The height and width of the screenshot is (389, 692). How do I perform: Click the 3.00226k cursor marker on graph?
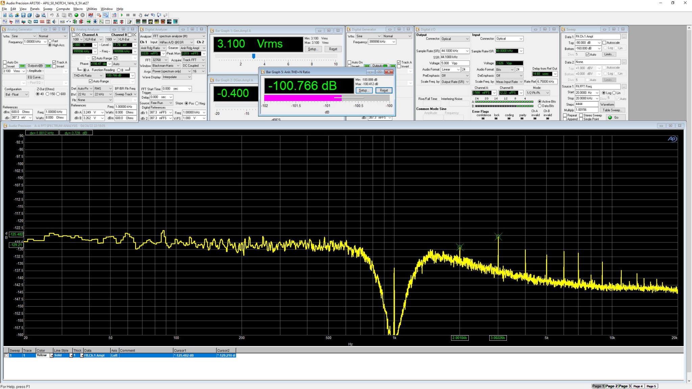point(498,338)
